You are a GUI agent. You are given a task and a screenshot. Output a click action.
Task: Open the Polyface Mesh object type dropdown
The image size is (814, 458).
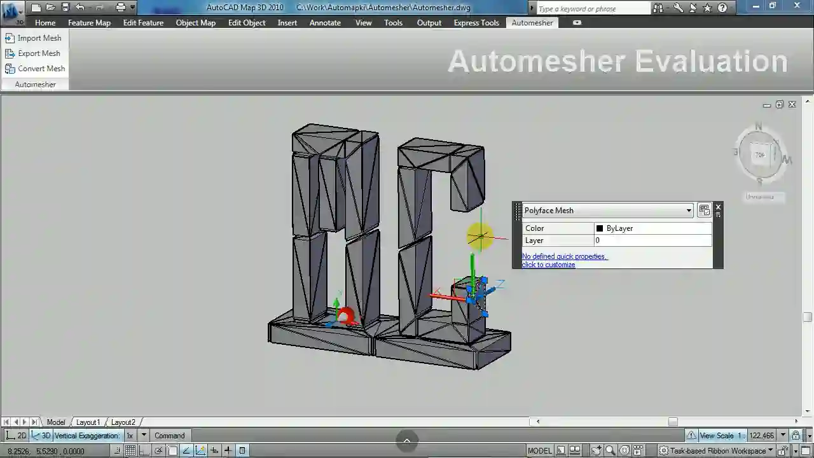pos(688,211)
